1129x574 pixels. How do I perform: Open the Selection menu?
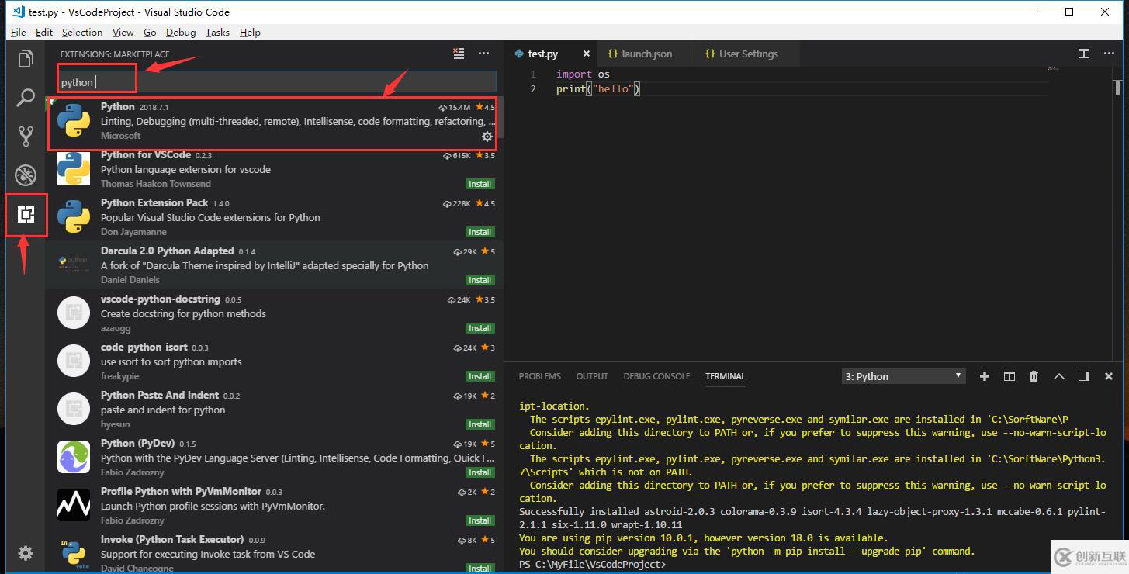tap(82, 32)
